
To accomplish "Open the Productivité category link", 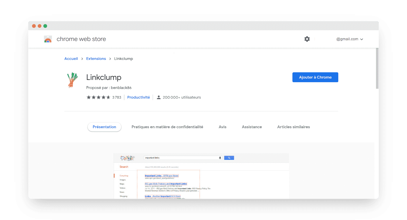I will pyautogui.click(x=138, y=97).
